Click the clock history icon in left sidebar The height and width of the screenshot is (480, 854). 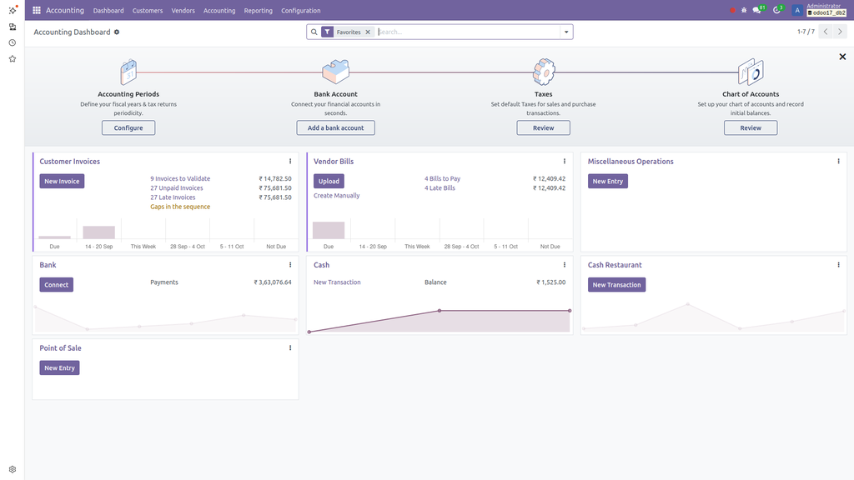[x=12, y=42]
